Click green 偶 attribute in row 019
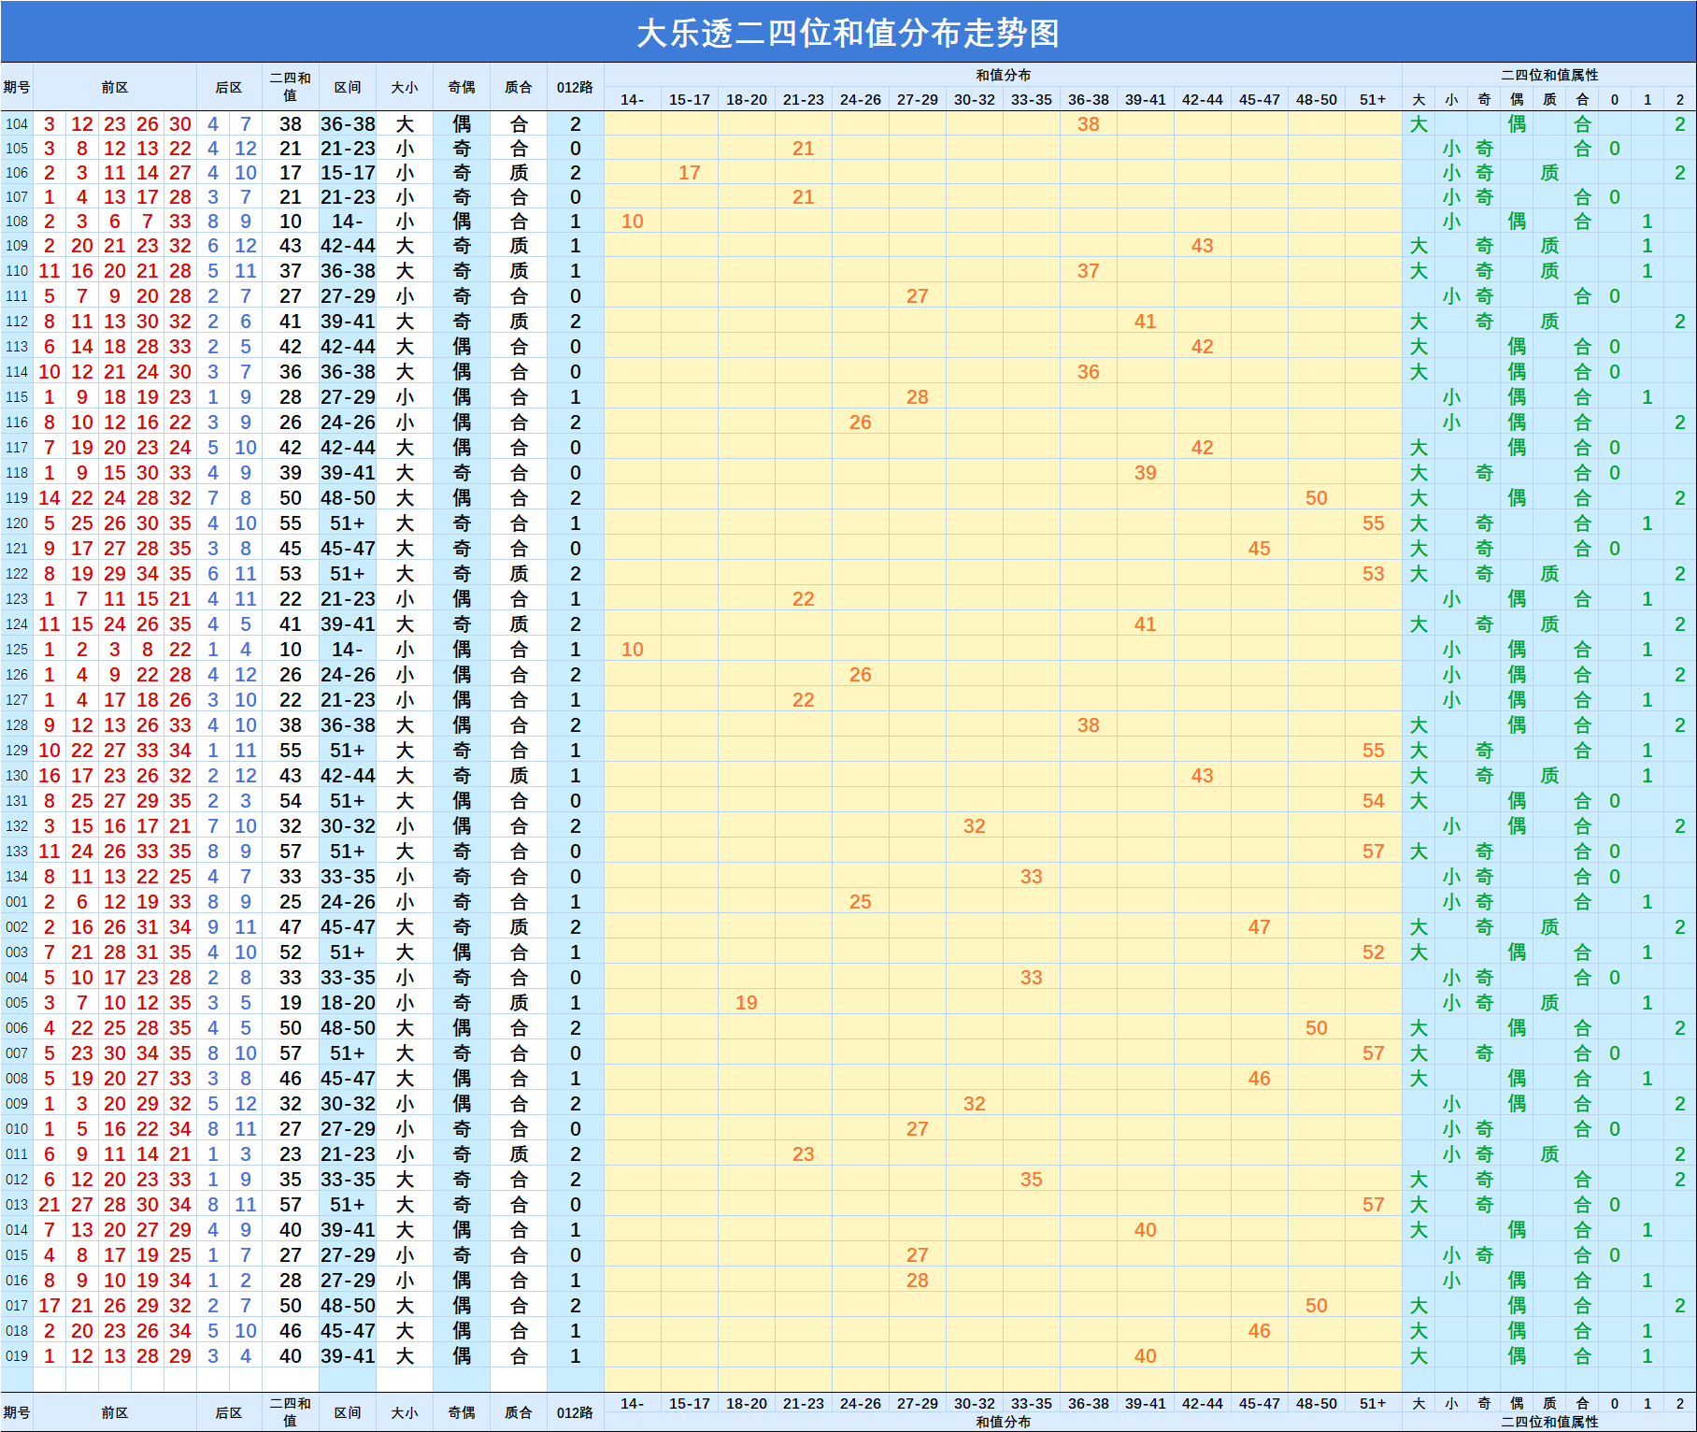Viewport: 1697px width, 1432px height. point(1517,1356)
